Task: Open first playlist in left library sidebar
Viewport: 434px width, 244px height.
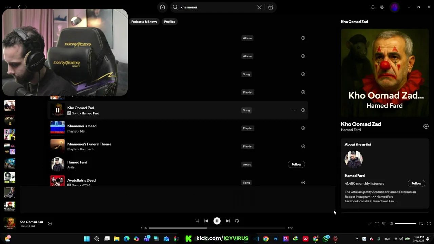Action: point(9,105)
